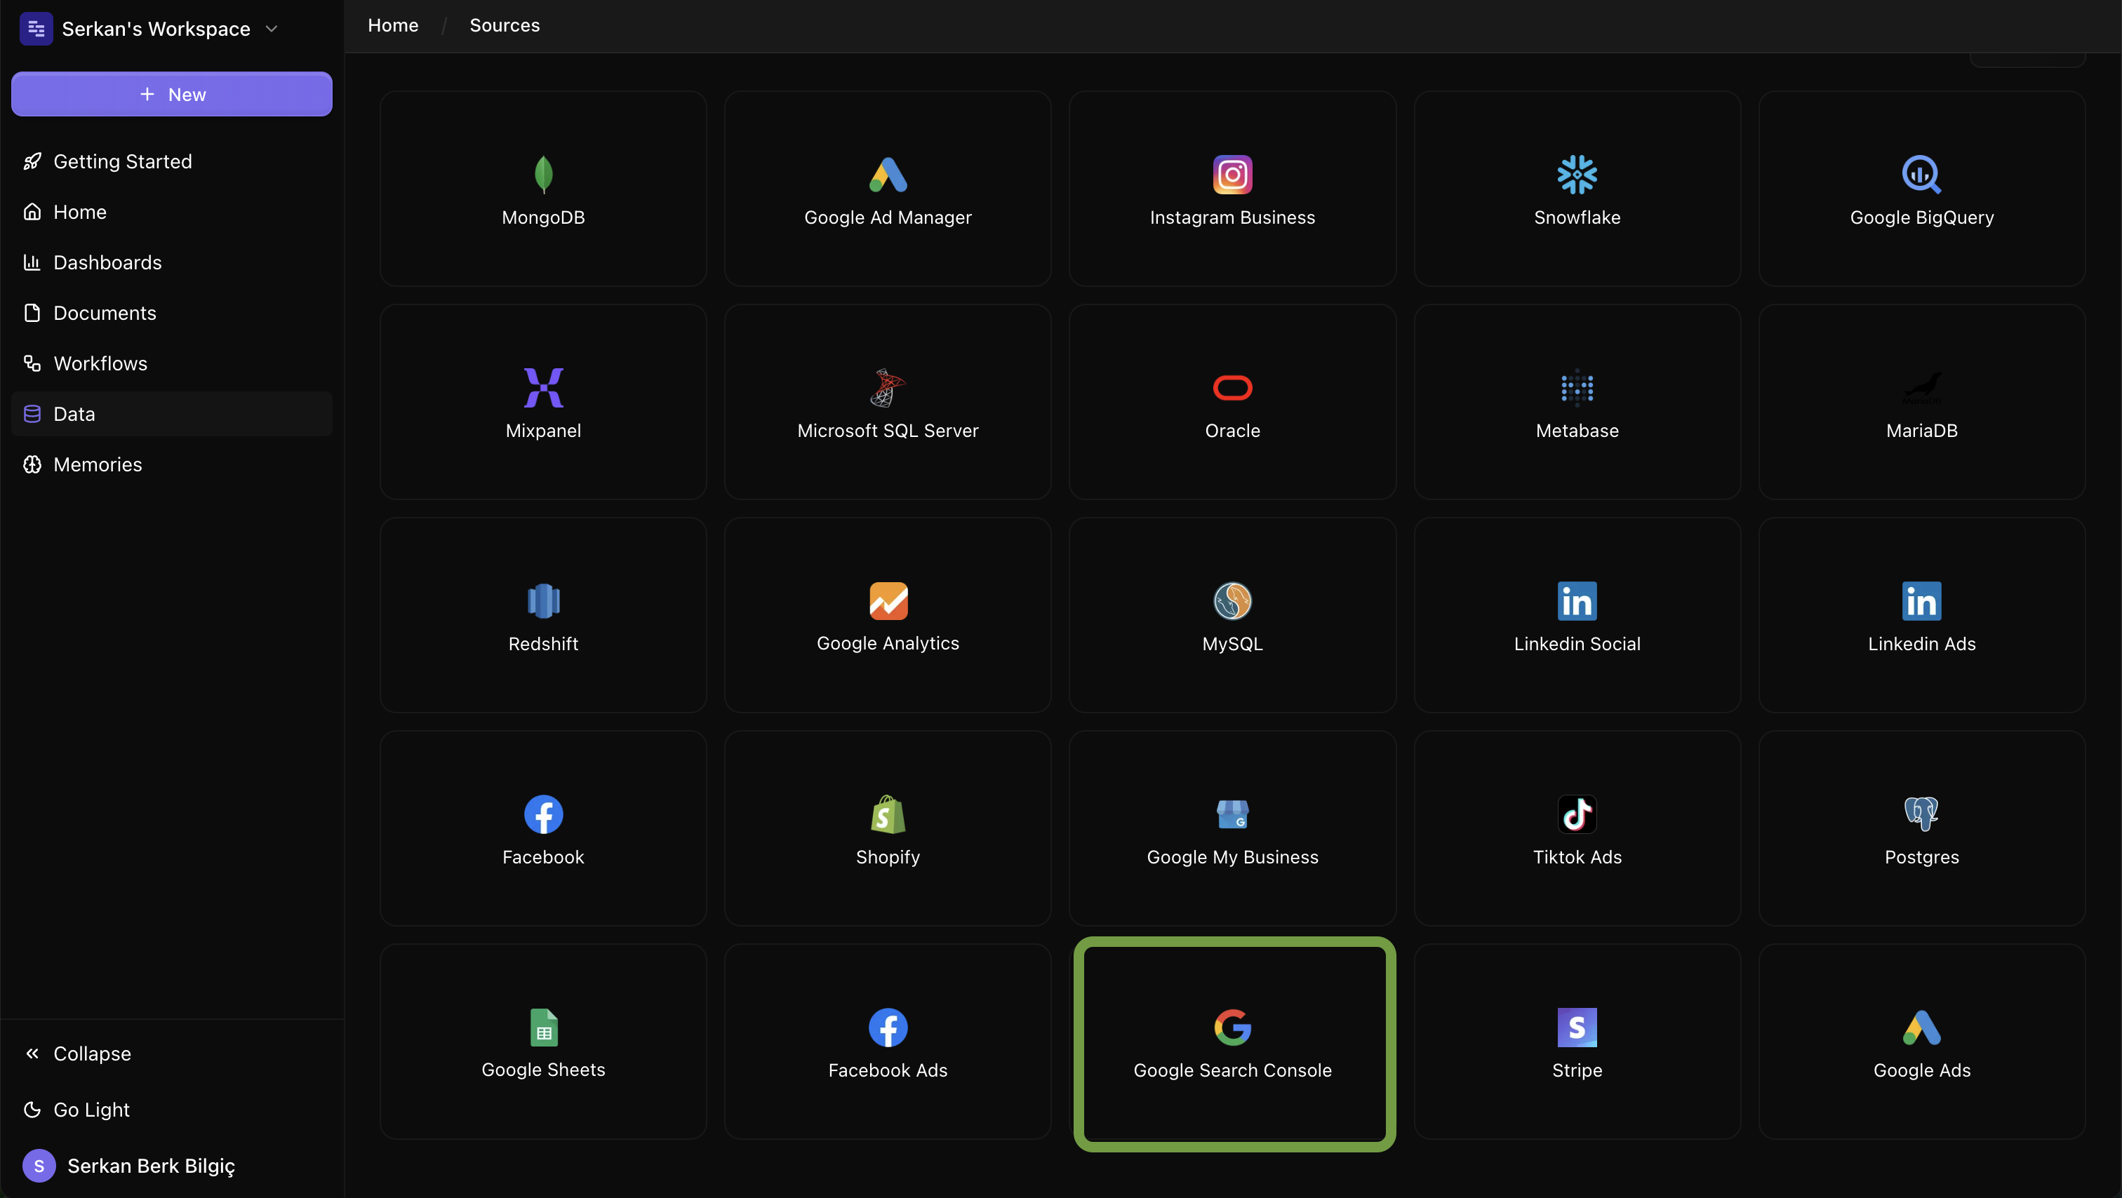Click the Facebook source icon
This screenshot has height=1198, width=2122.
[x=543, y=814]
